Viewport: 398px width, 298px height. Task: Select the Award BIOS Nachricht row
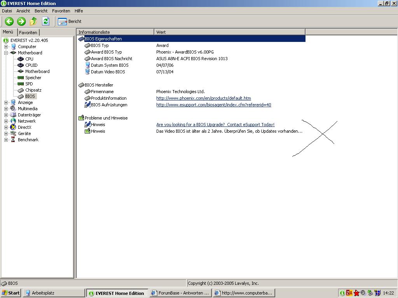[191, 59]
